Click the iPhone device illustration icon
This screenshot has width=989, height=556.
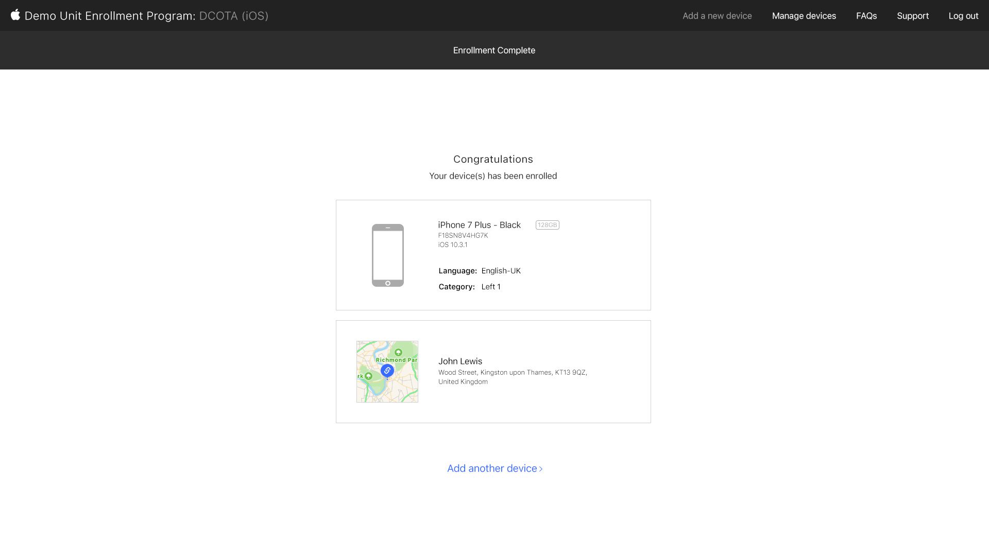pos(388,255)
